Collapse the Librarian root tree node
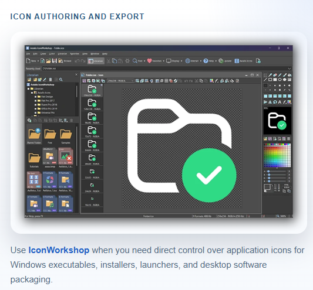The image size is (313, 290). point(28,88)
